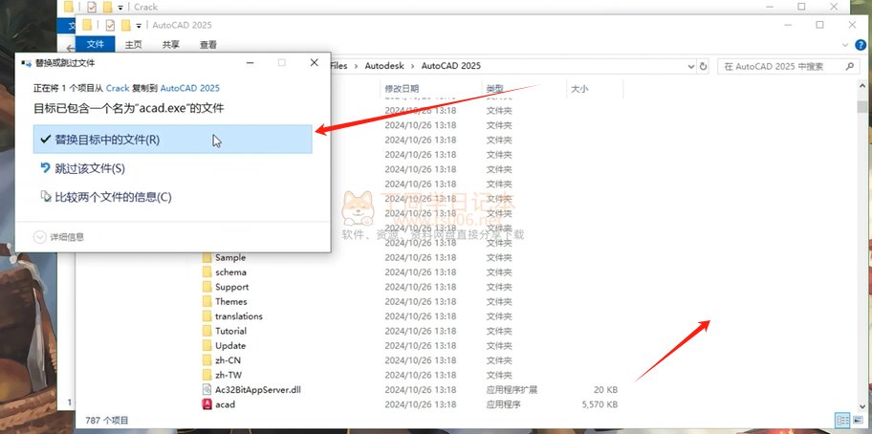
Task: Open chevron between Autodesk and AutoCAD 2025
Action: 412,66
